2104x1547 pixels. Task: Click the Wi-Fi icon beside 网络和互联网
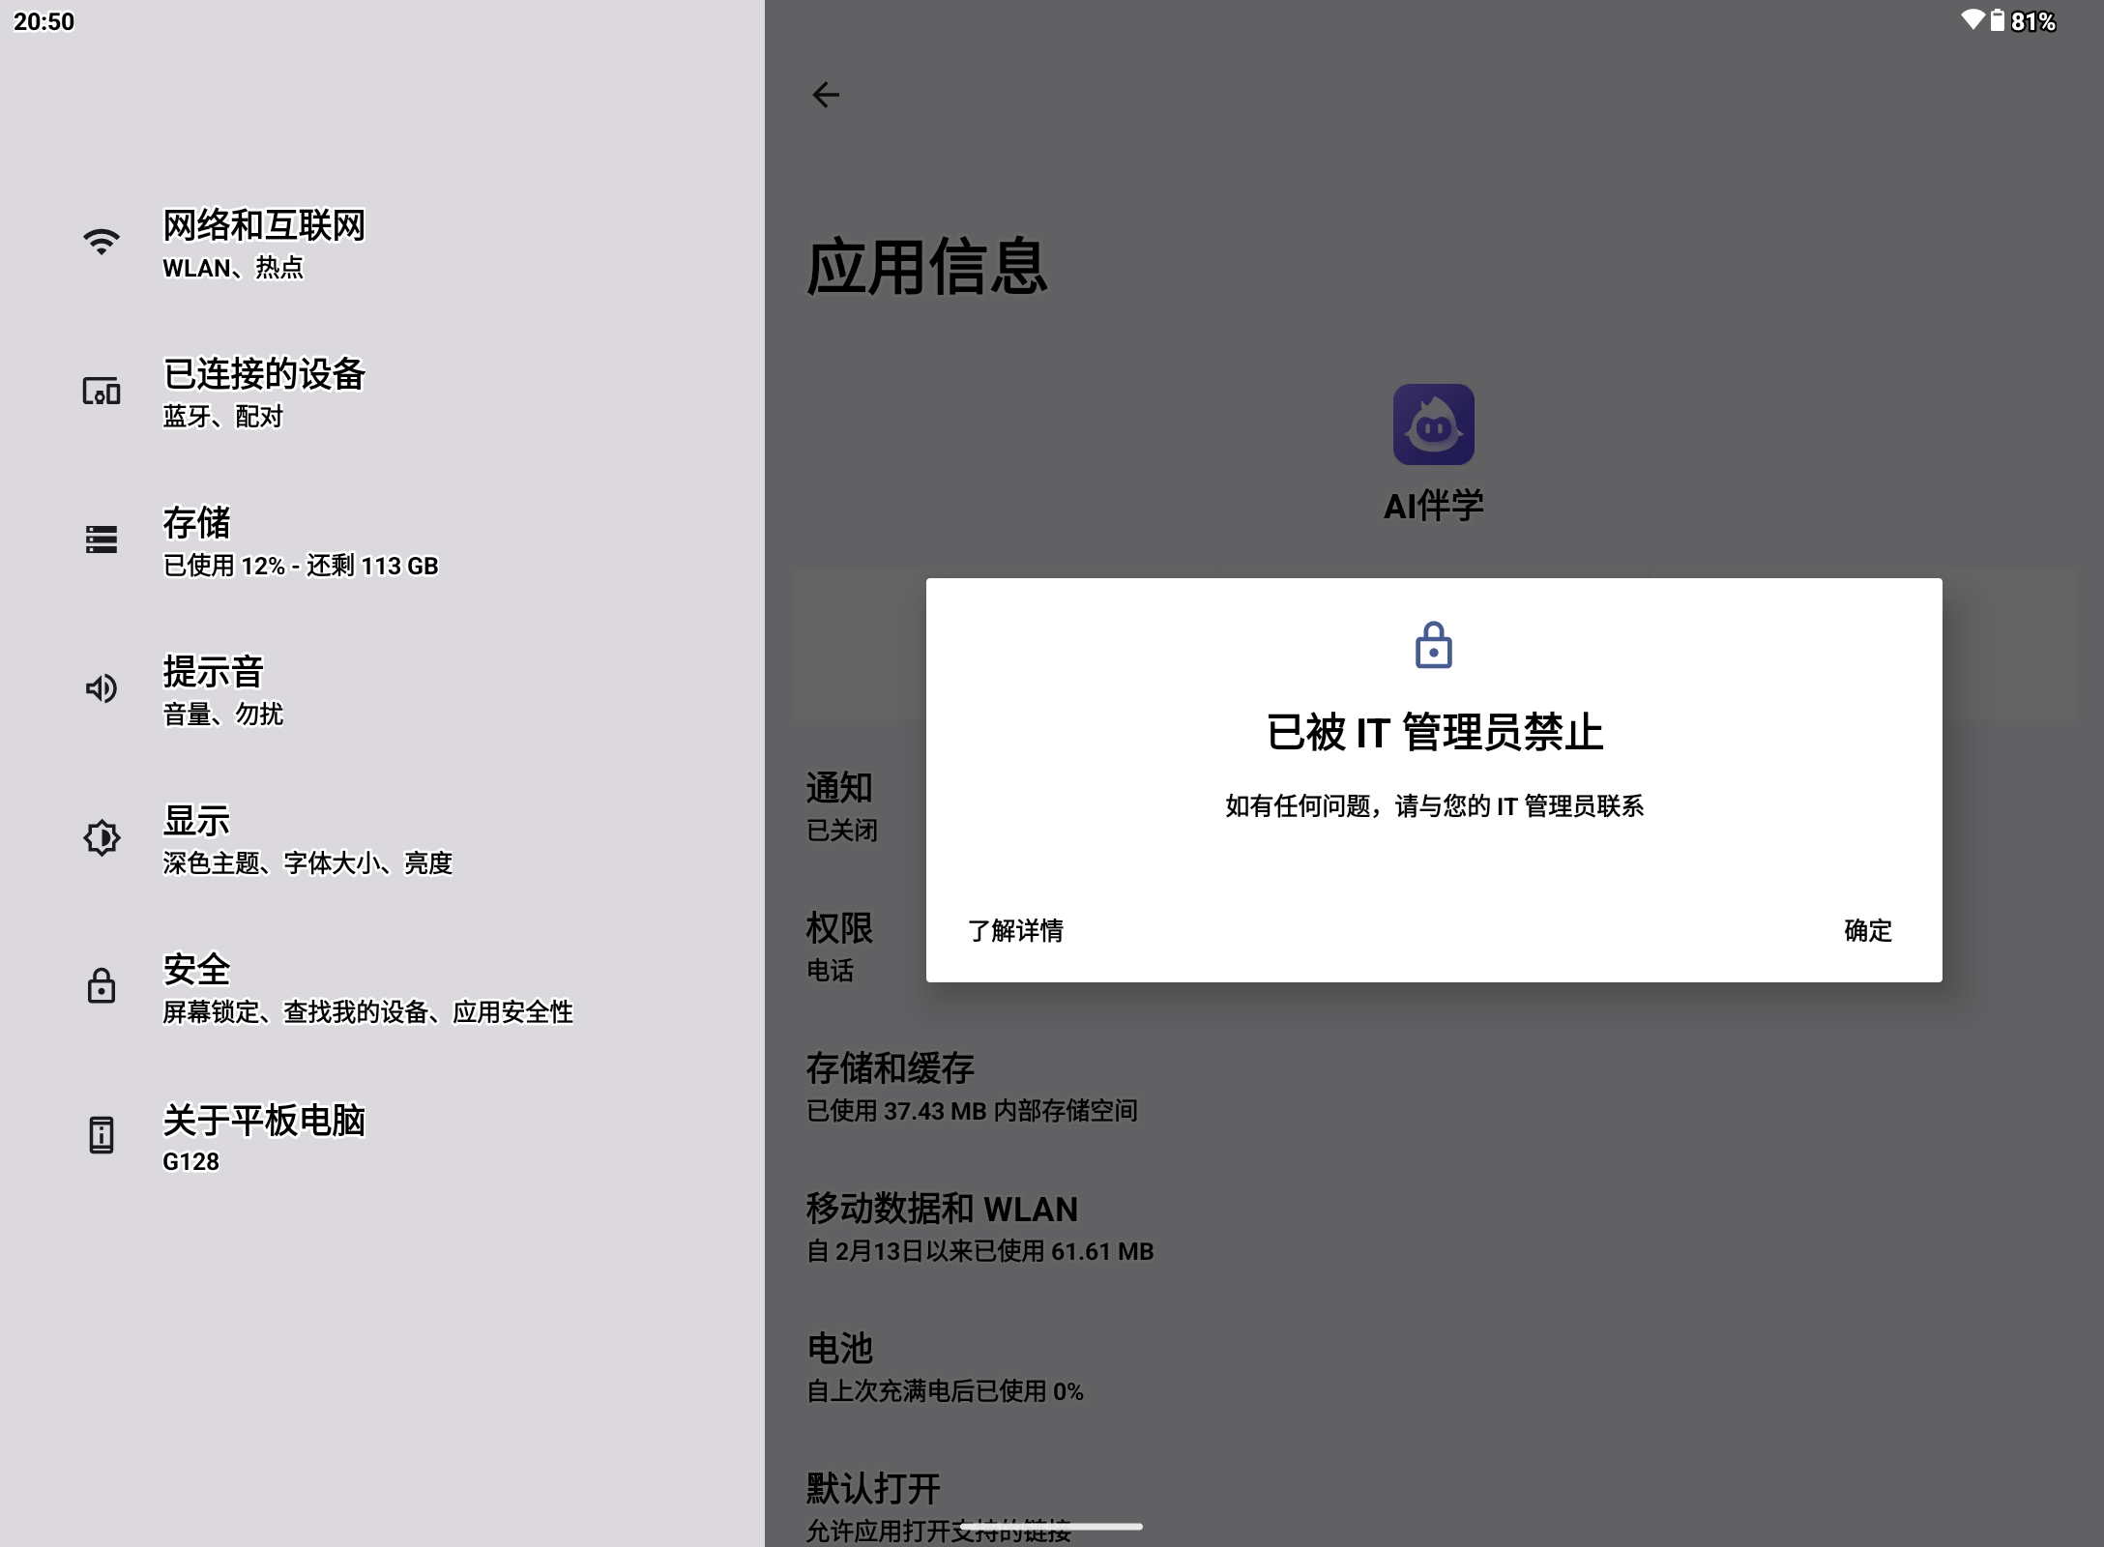coord(102,242)
